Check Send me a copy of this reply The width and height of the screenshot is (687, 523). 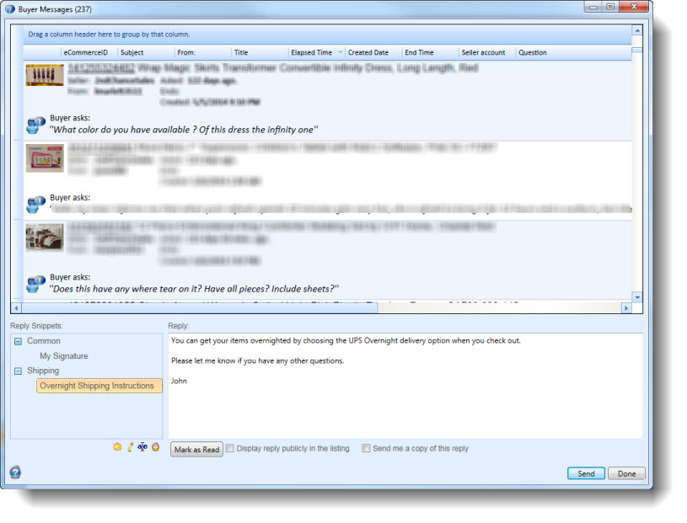(366, 449)
